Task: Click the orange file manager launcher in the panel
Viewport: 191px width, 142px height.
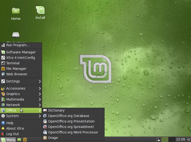Action: [x=25, y=140]
